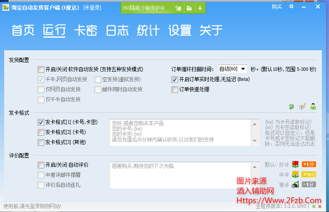Select the black flower 差评 rating icon

295,184
